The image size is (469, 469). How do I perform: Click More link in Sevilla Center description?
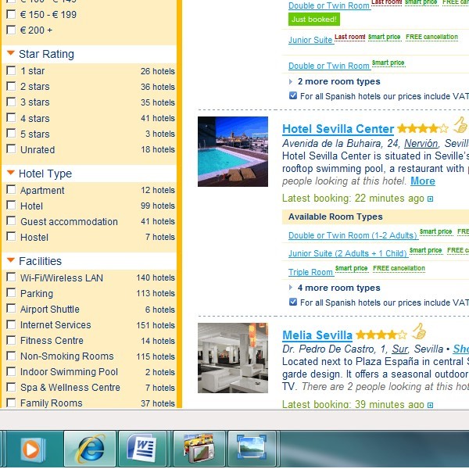coord(423,181)
